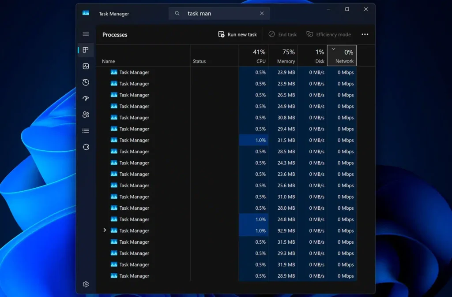452x297 pixels.
Task: Toggle Efficiency mode
Action: [328, 34]
